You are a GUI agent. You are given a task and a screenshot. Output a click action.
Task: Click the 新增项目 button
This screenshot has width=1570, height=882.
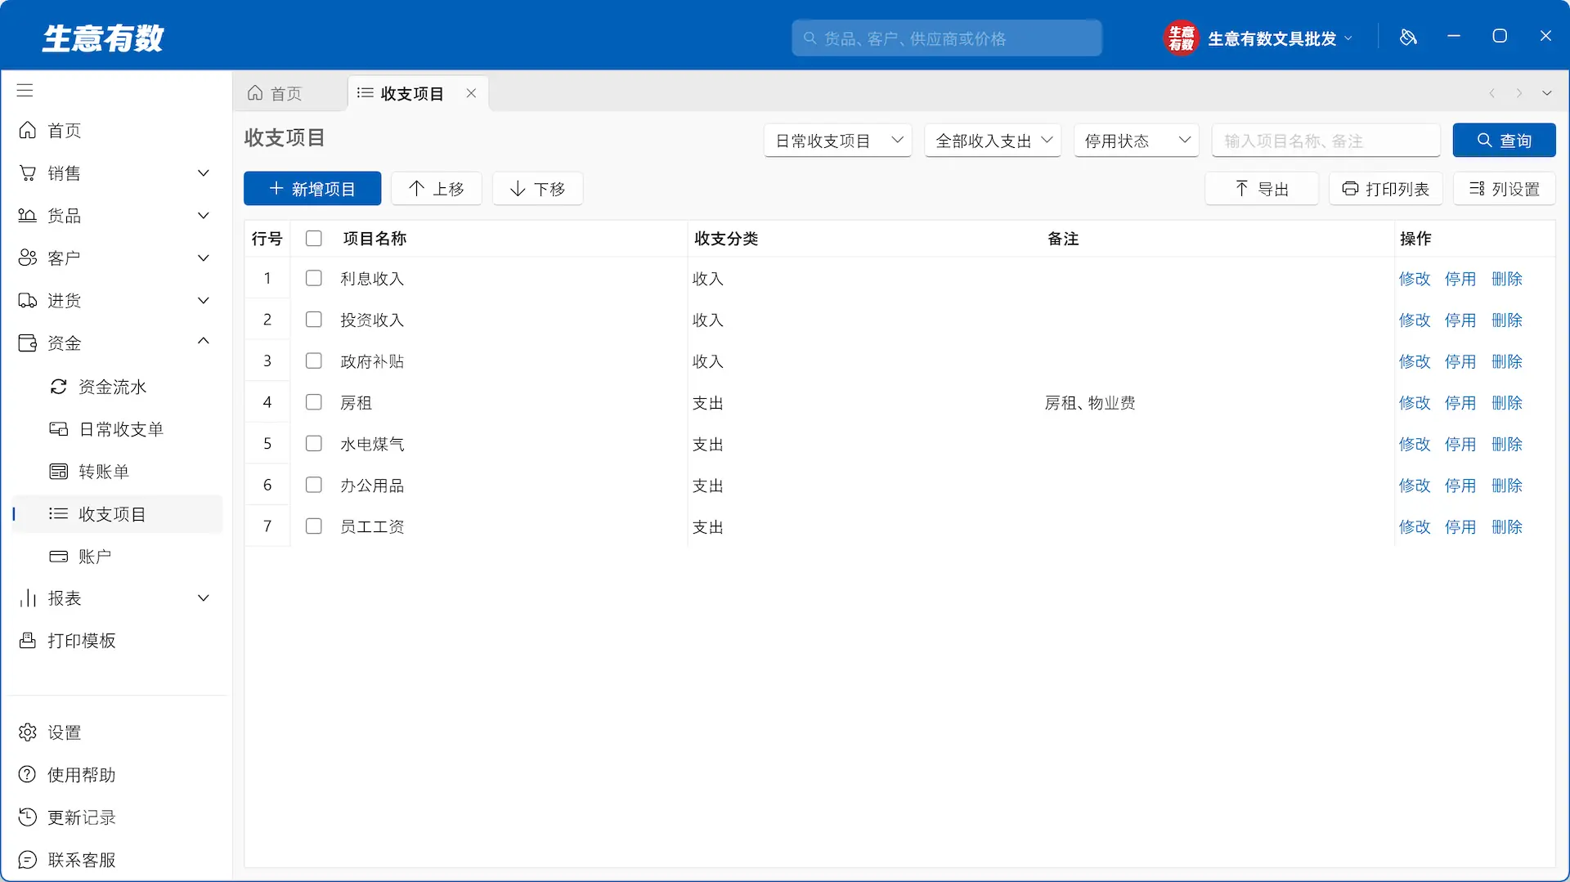coord(312,189)
